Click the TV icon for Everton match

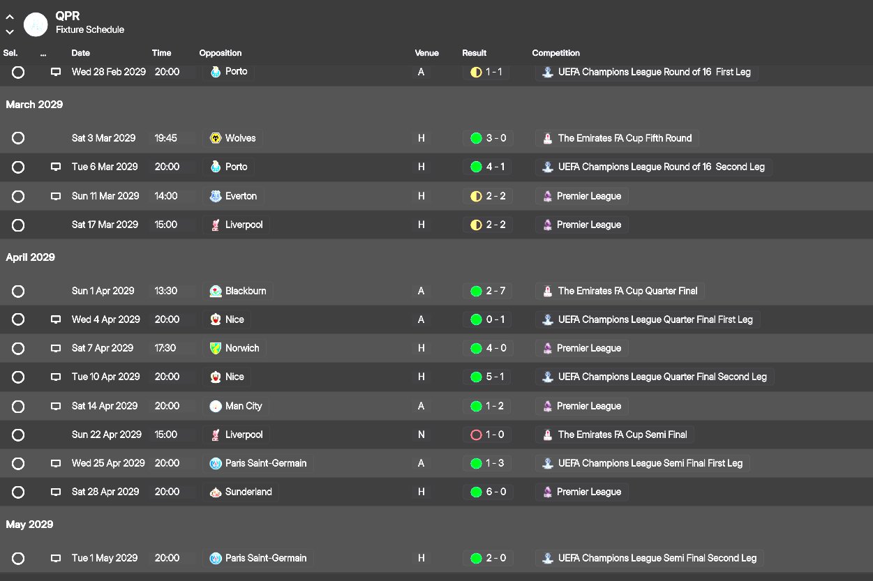pos(56,197)
